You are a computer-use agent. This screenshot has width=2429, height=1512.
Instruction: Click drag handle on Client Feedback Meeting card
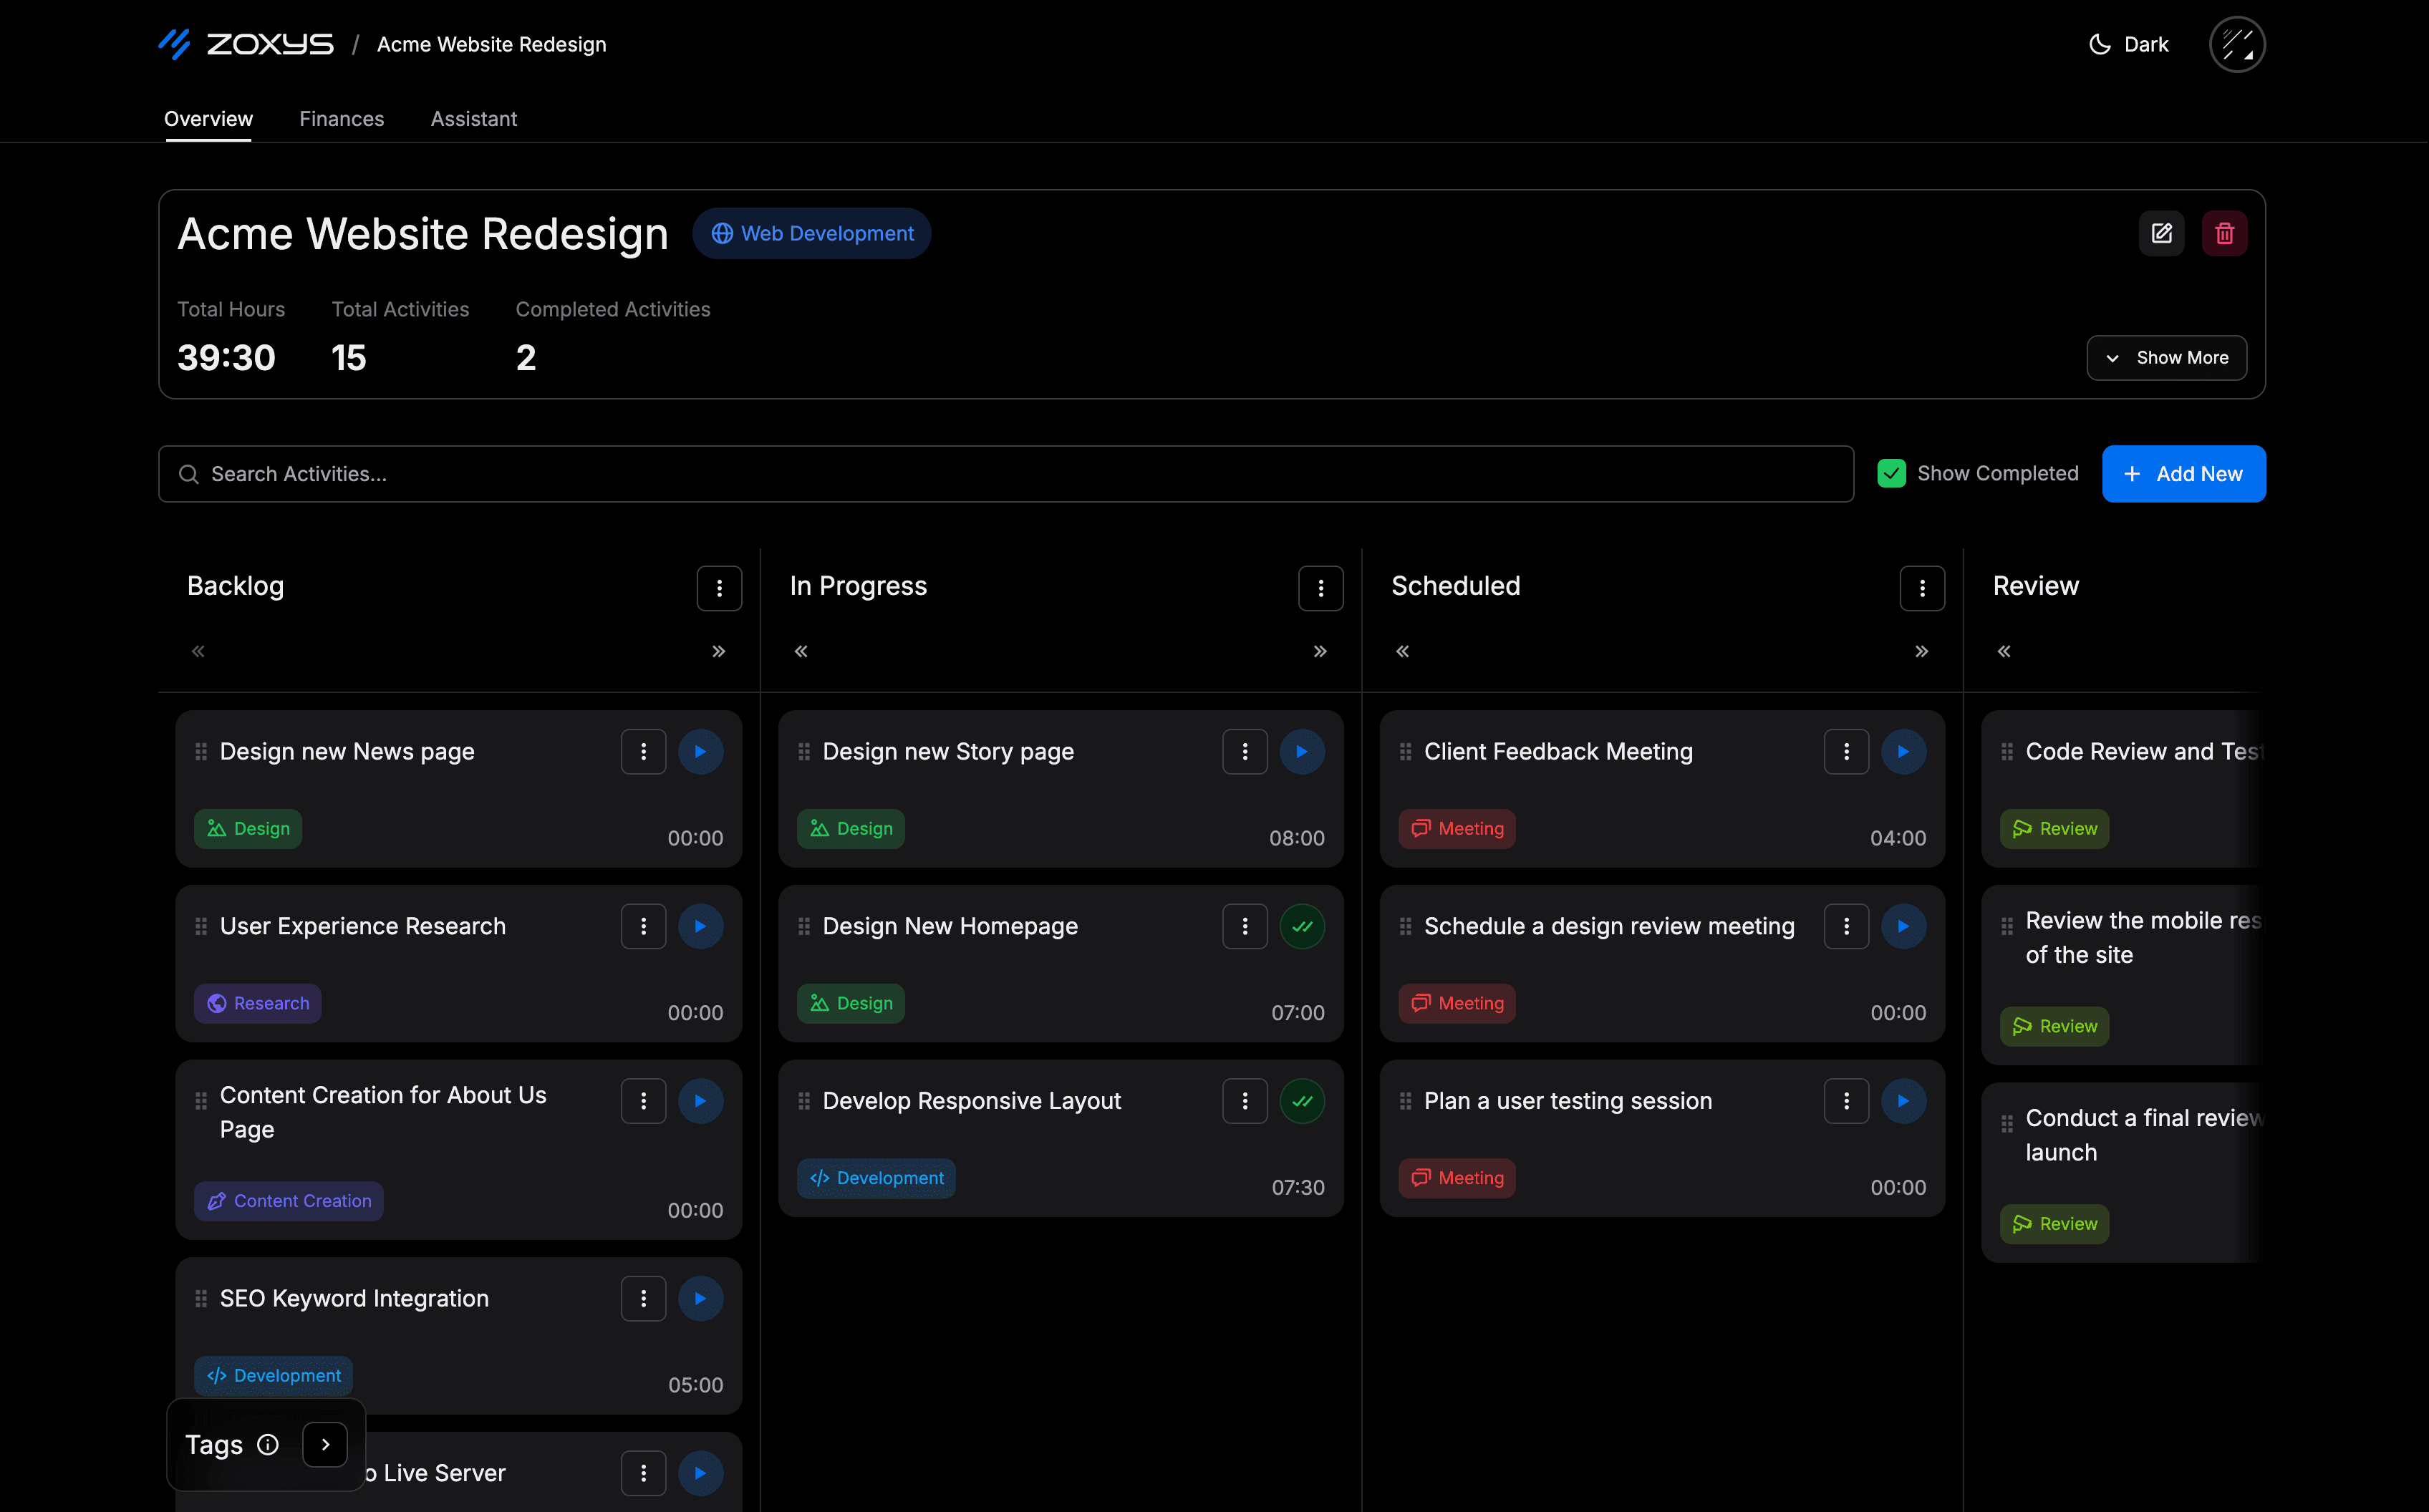1405,751
